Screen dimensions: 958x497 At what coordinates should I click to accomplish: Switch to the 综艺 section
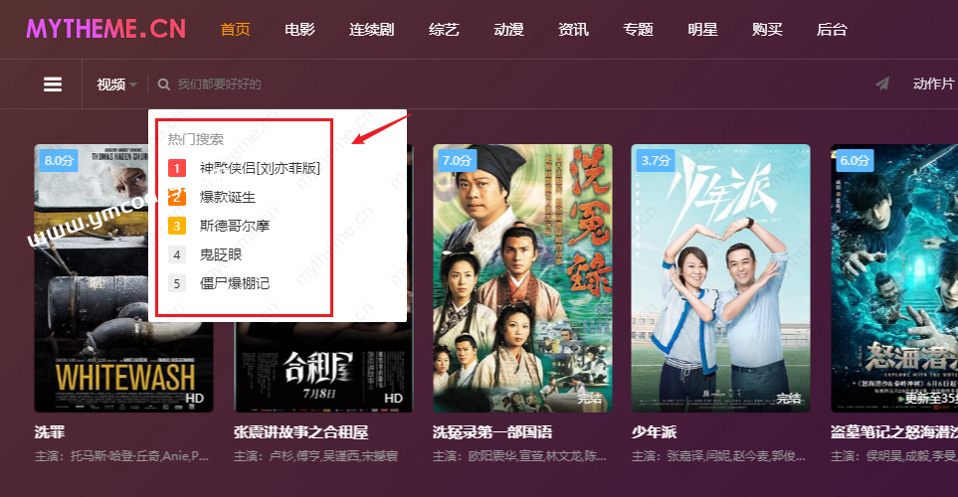[x=444, y=29]
